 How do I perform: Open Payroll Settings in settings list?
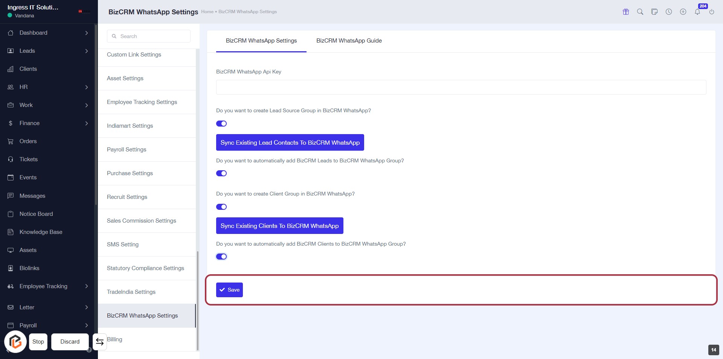click(x=127, y=150)
